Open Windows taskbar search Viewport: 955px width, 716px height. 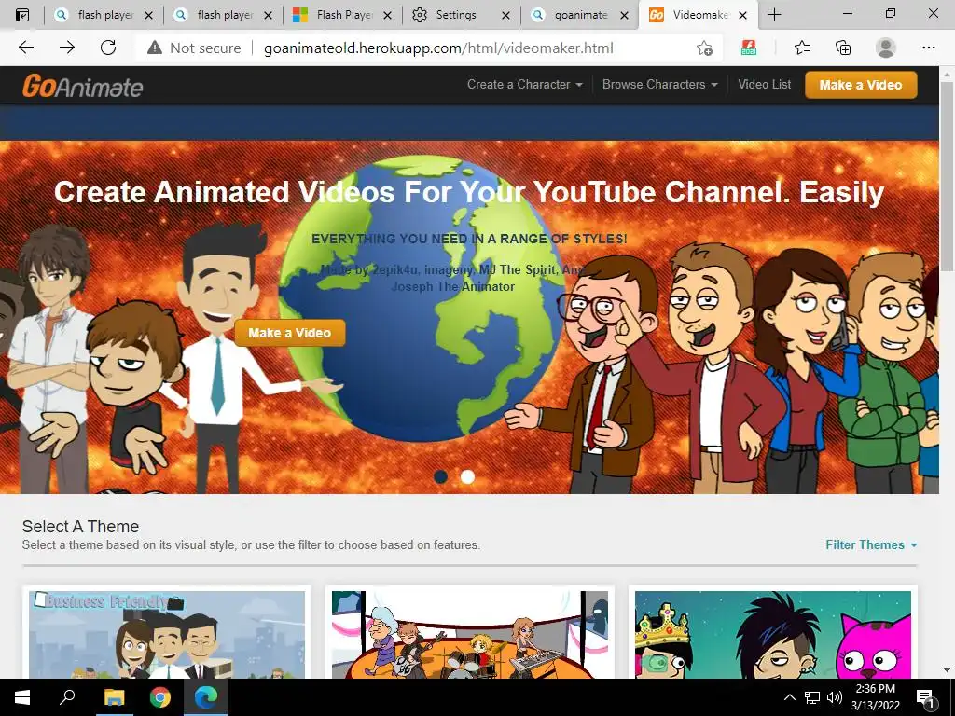tap(67, 697)
